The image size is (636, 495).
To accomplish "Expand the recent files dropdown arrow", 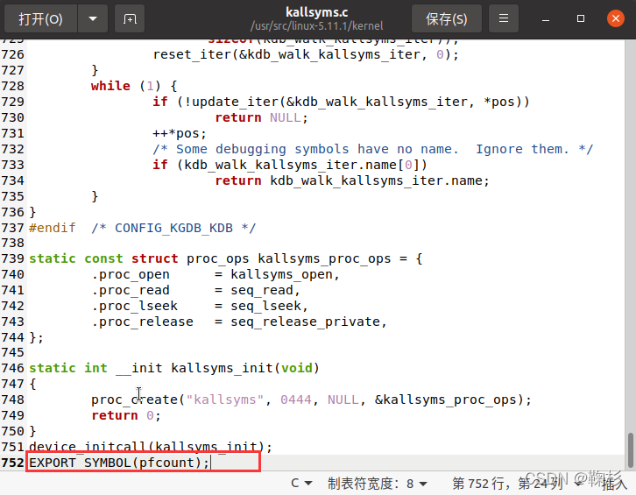I will coord(93,18).
